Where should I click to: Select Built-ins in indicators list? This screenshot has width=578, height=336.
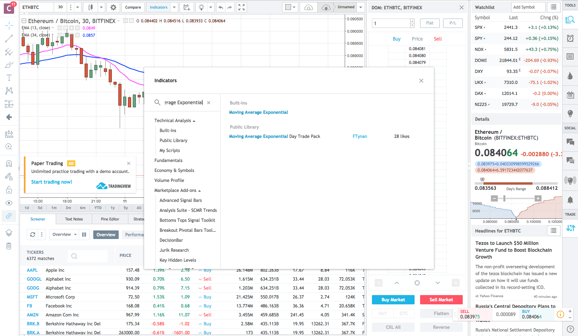click(x=168, y=131)
